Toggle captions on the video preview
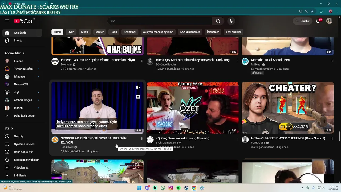Screen dimensions: 341x192 pyautogui.click(x=138, y=97)
